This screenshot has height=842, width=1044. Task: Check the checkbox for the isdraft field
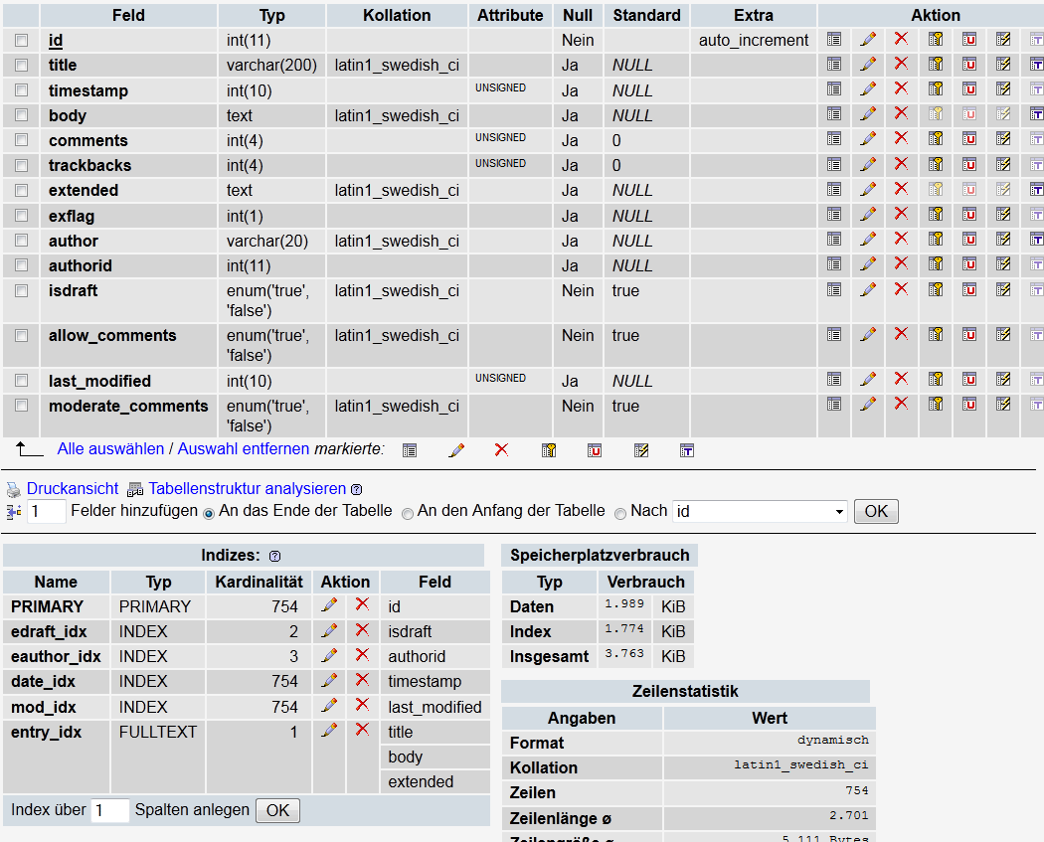click(x=22, y=290)
